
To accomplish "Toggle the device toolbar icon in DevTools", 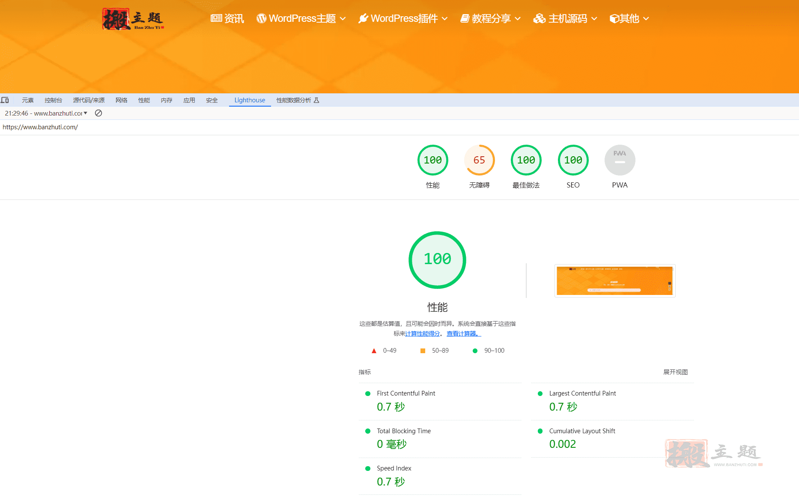I will [5, 100].
